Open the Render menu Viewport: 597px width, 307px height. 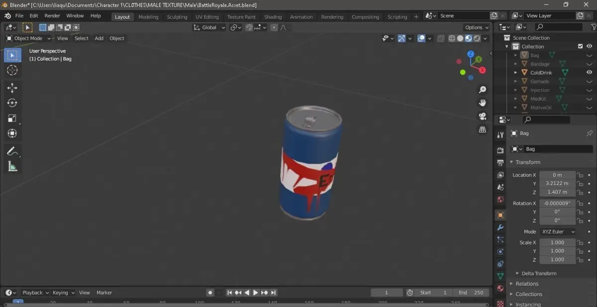tap(52, 16)
